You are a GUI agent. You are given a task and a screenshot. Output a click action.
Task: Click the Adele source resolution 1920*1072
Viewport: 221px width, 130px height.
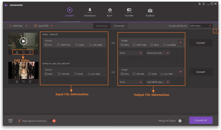64,45
